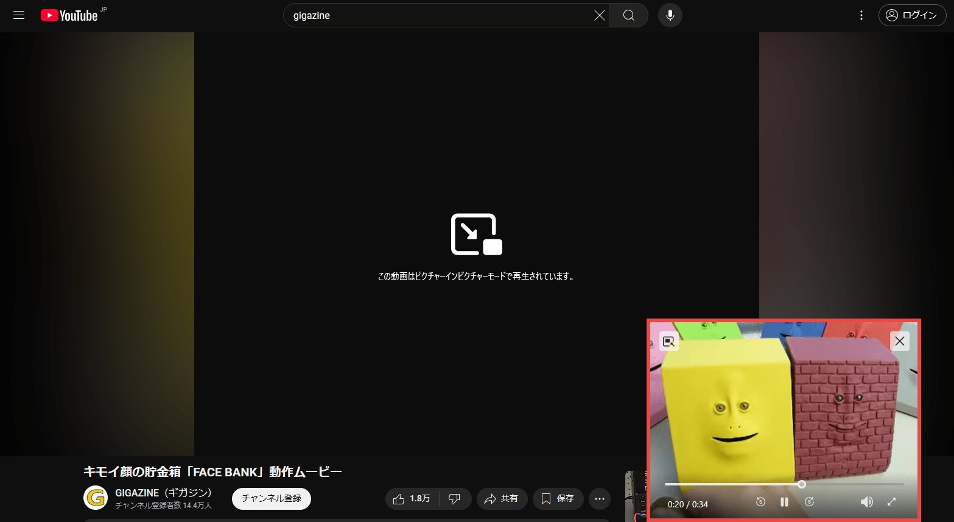The image size is (954, 522).
Task: Like the video with thumbs-up 1.8万
Action: 412,499
